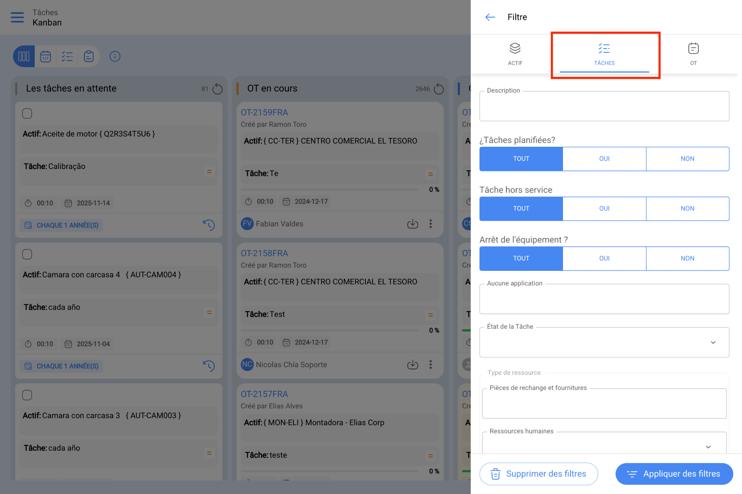Select checkbox on Camara con carcasa 4 card
Screen dimensions: 742x494
pos(27,254)
